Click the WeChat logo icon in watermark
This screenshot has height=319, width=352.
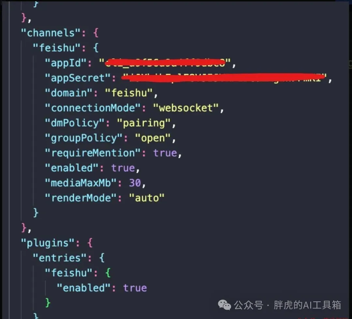point(224,305)
